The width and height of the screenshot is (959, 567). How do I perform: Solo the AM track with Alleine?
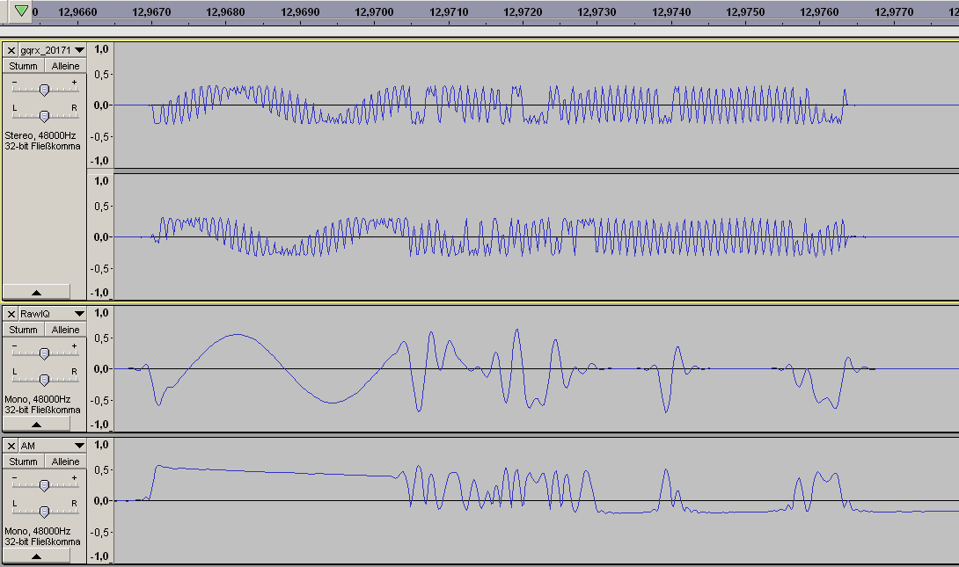[x=65, y=462]
